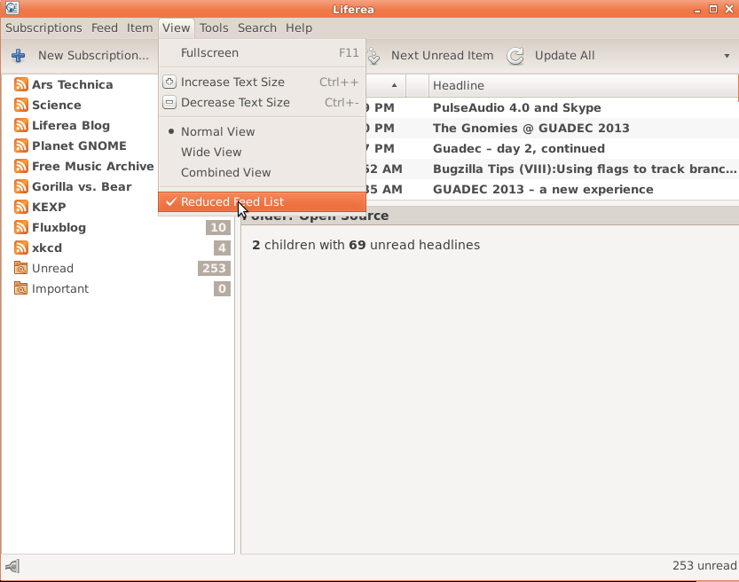Open the Unread search folder icon
Viewport: 739px width, 582px height.
pos(21,269)
